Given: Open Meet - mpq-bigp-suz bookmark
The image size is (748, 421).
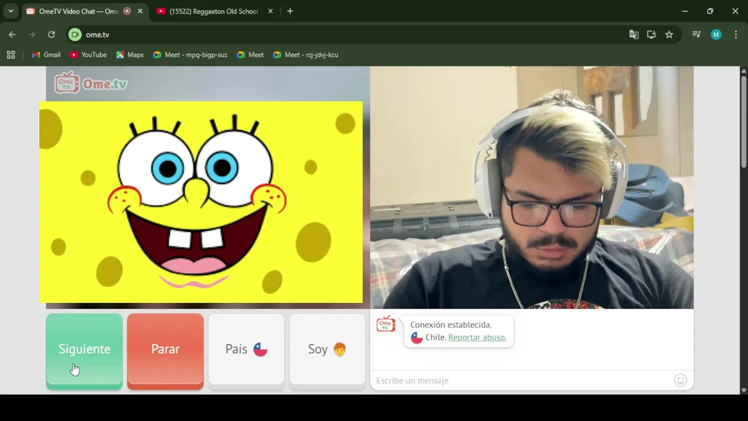Looking at the screenshot, I should (x=190, y=55).
